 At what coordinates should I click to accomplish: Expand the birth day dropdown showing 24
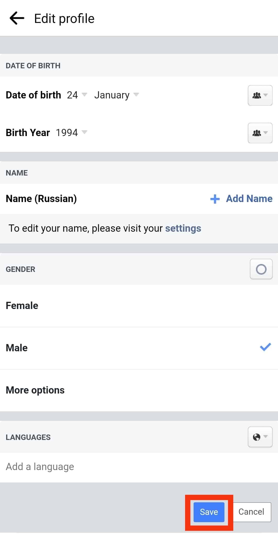pos(77,95)
